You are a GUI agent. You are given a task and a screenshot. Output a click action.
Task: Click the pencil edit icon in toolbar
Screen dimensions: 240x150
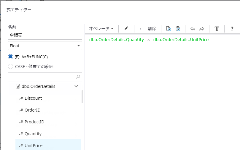coord(126,29)
